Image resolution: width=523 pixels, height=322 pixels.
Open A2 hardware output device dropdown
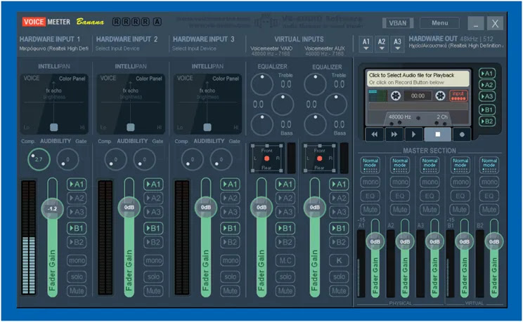(x=382, y=44)
